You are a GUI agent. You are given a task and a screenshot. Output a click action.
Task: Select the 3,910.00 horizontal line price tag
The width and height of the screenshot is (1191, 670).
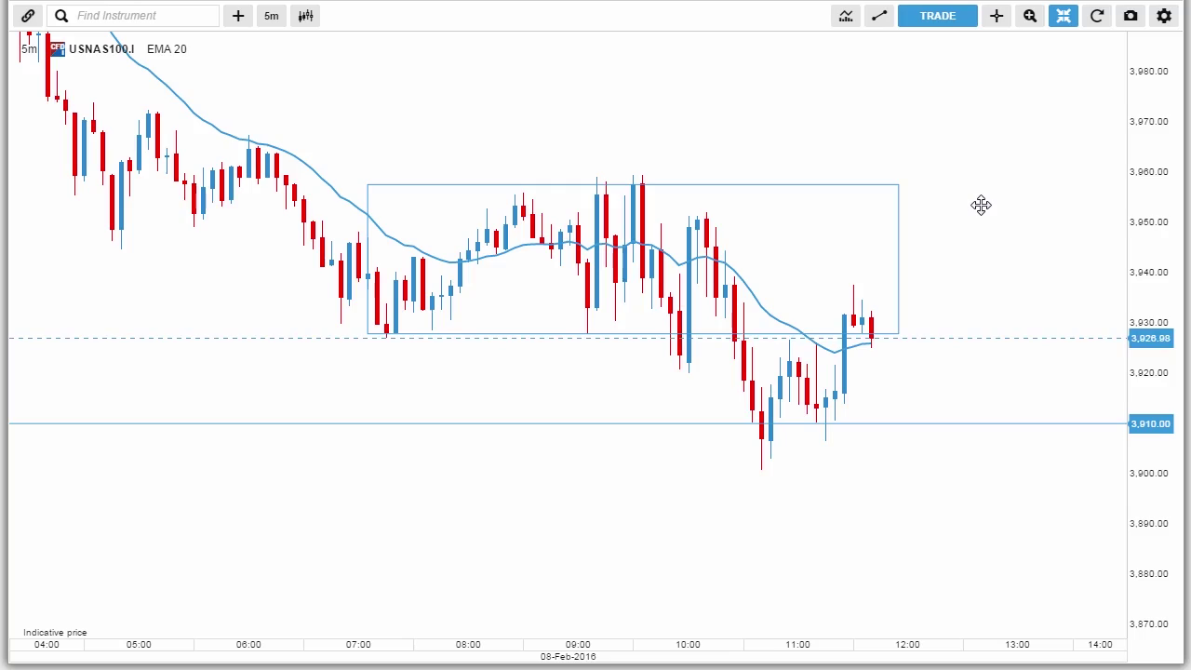tap(1150, 424)
